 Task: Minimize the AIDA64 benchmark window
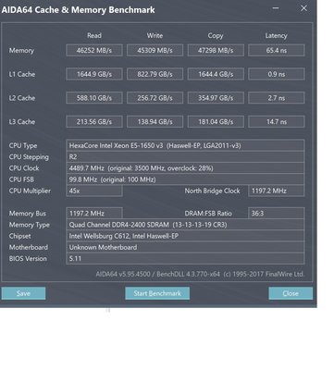pyautogui.click(x=276, y=8)
